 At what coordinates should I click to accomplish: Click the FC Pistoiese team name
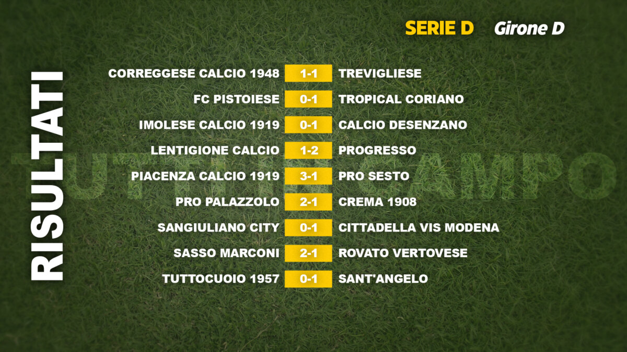[x=237, y=99]
